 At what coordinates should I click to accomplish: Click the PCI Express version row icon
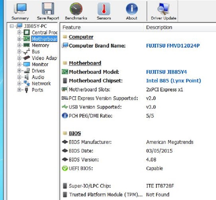click(65, 98)
